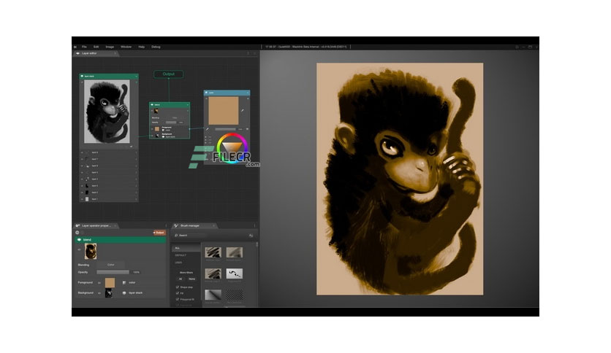Open the Debug menu

[x=156, y=47]
